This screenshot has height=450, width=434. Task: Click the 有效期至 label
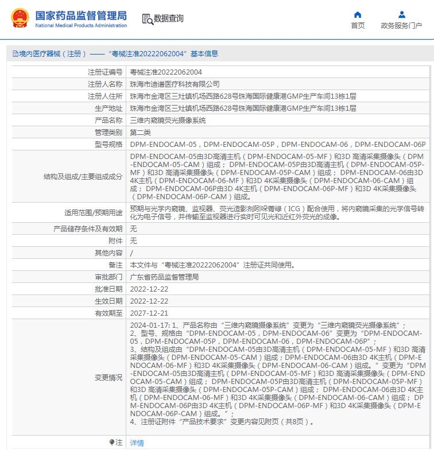tap(108, 313)
